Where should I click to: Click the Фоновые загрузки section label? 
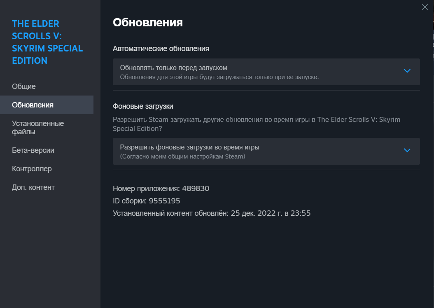(143, 106)
